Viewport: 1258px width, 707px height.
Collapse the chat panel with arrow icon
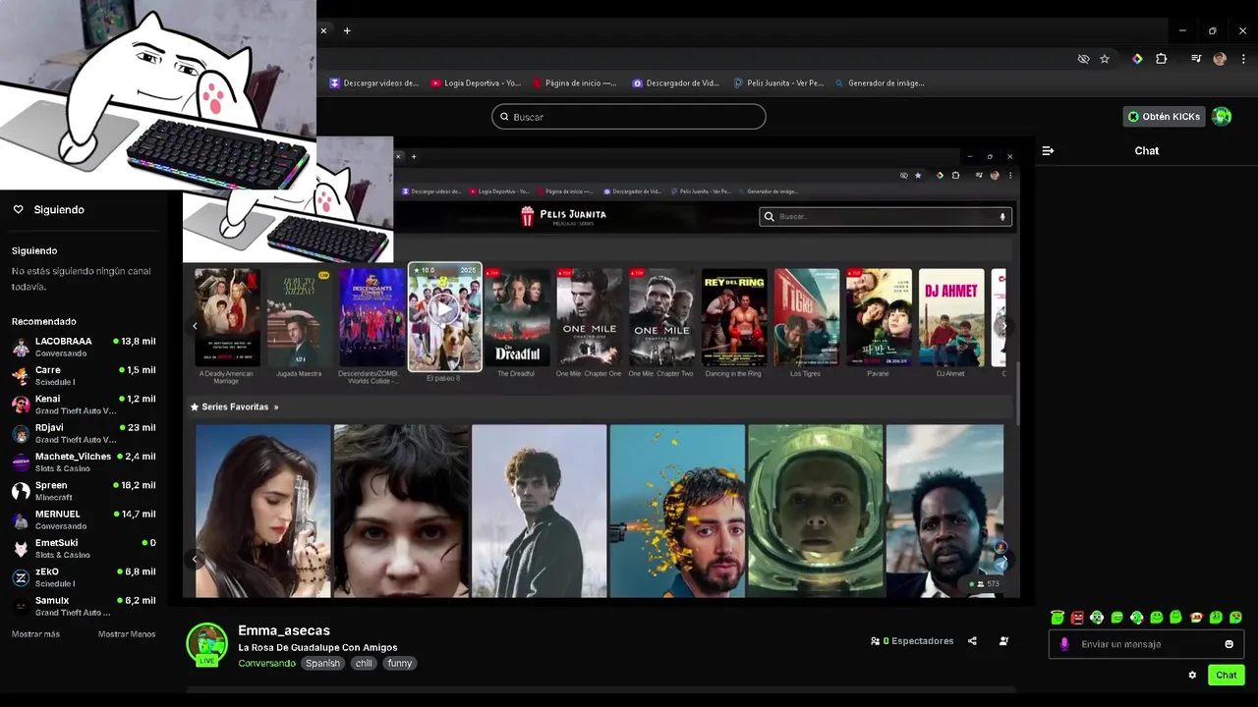(x=1048, y=150)
